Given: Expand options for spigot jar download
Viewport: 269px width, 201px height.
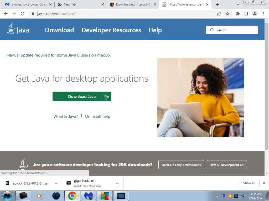Looking at the screenshot, I should (56, 183).
